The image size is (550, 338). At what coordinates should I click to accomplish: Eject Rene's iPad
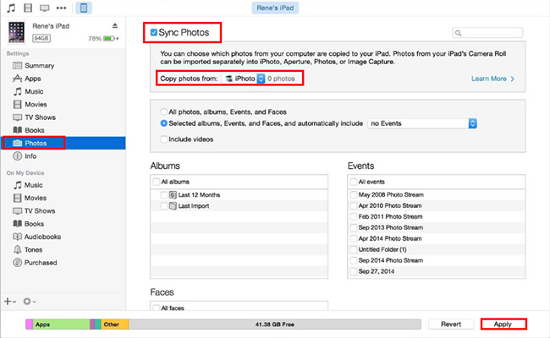point(115,25)
